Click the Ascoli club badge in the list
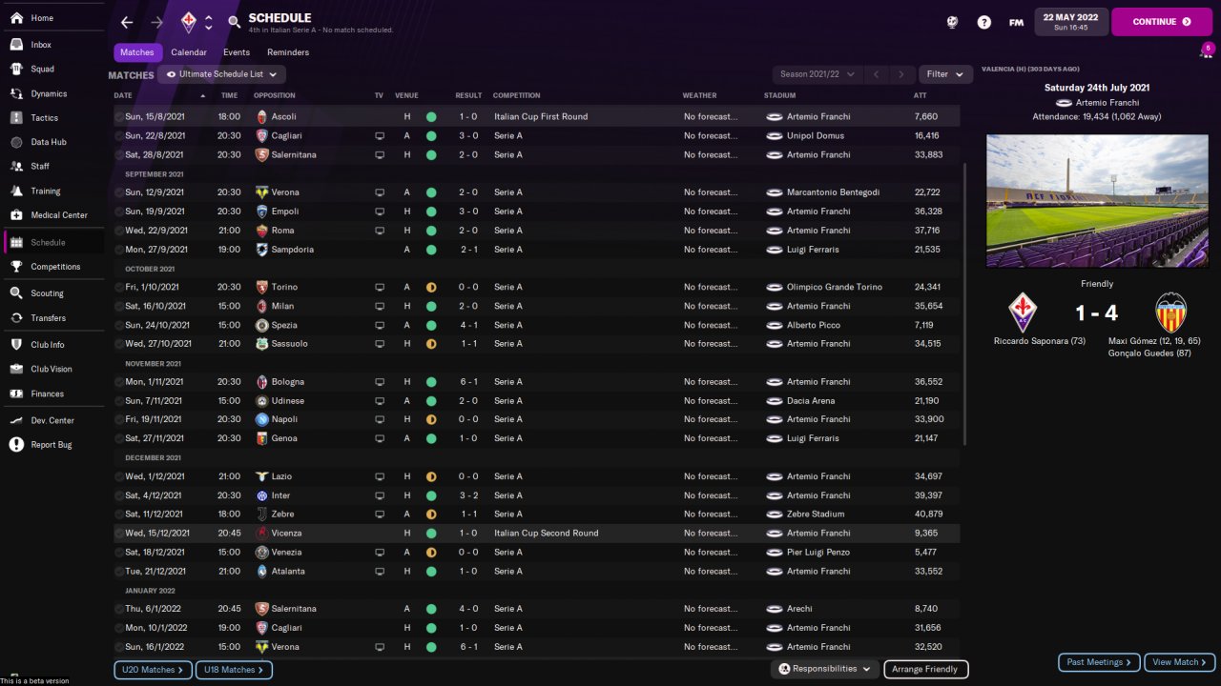 click(x=261, y=116)
